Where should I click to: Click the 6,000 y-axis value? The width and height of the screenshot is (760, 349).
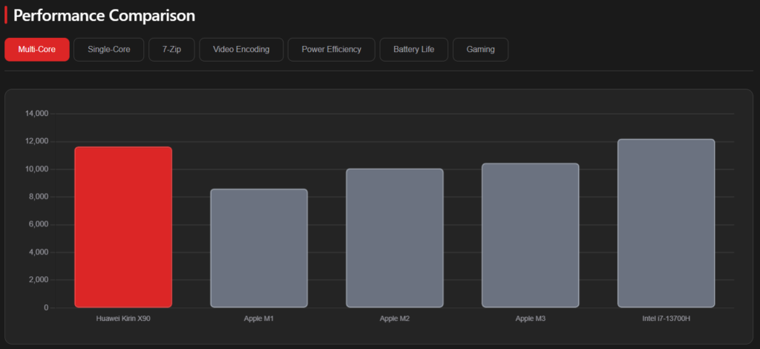[39, 224]
